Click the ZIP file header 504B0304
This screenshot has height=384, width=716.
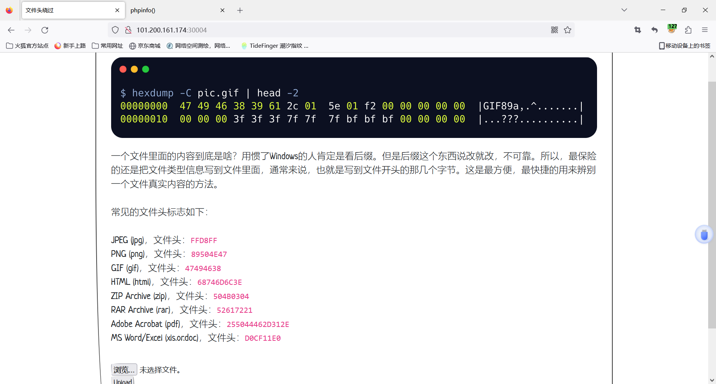coord(231,296)
